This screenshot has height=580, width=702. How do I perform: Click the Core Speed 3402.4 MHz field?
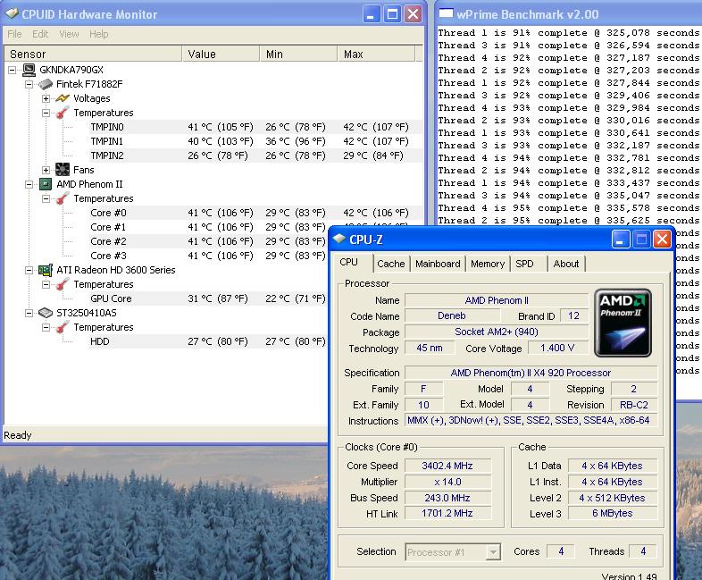point(447,466)
